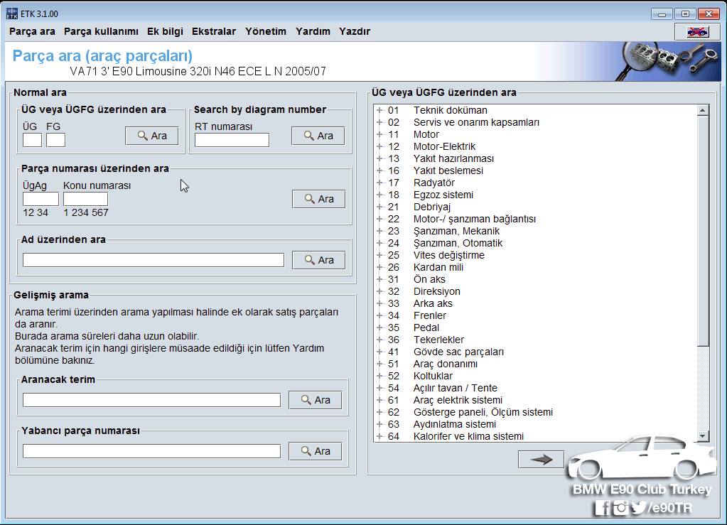Select Vites değiştirme in the list
This screenshot has width=727, height=525.
tap(449, 255)
